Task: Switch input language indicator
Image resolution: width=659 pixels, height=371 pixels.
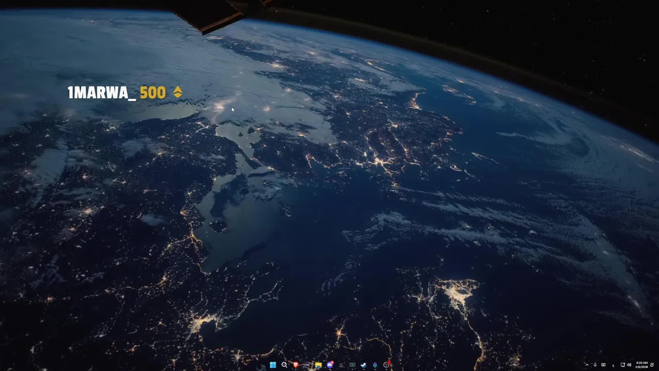Action: [x=613, y=365]
